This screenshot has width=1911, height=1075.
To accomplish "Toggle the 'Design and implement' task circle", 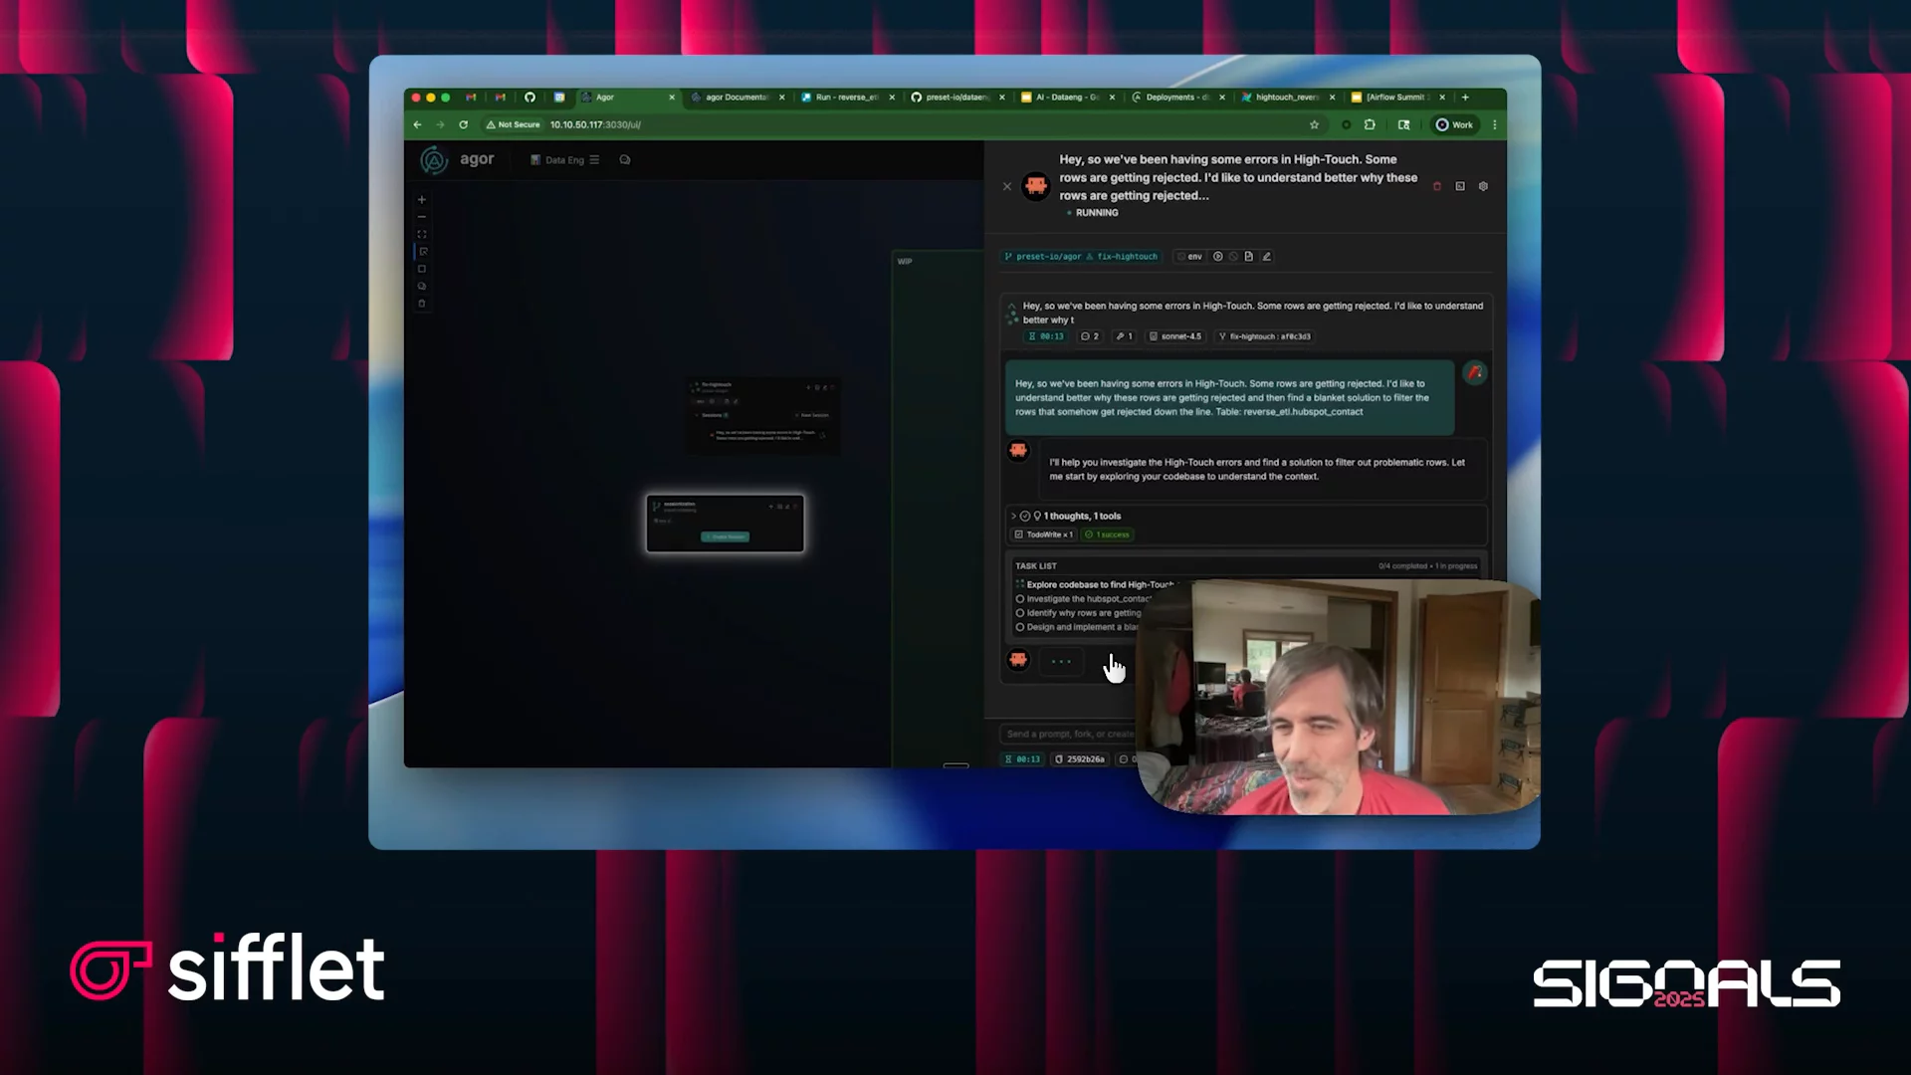I will [1020, 627].
